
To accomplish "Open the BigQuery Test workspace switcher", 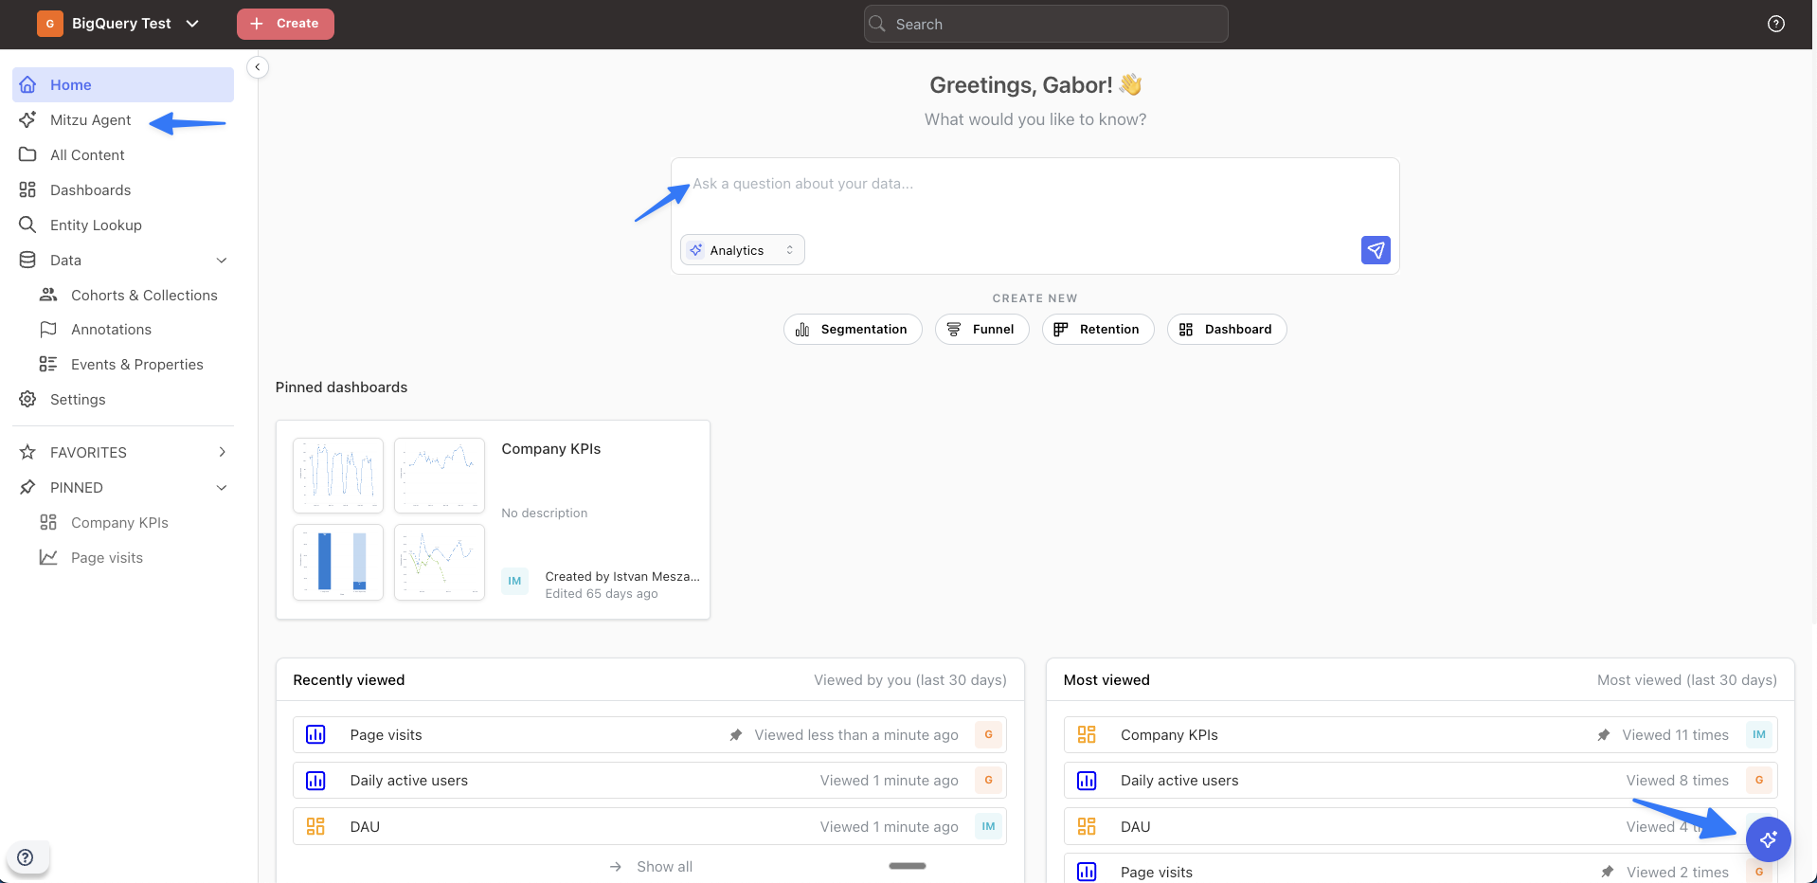I will click(120, 24).
